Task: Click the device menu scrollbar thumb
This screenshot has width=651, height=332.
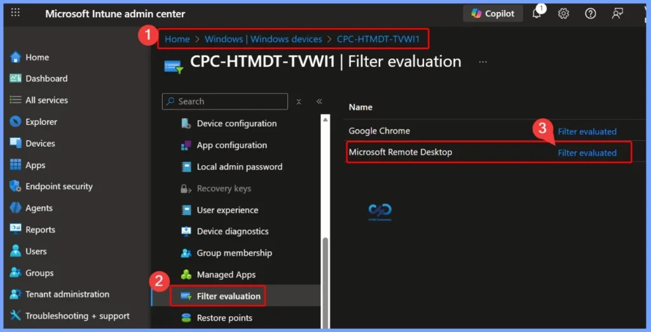Action: pyautogui.click(x=325, y=282)
